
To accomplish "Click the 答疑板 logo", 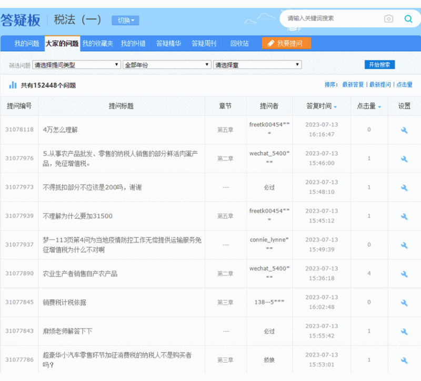I will 21,18.
